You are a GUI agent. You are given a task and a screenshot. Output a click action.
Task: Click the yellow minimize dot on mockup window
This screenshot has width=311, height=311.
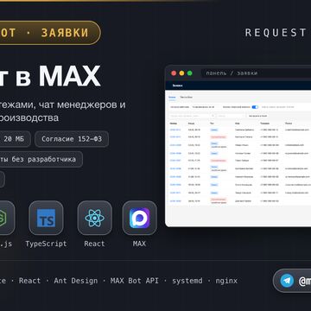tap(181, 73)
